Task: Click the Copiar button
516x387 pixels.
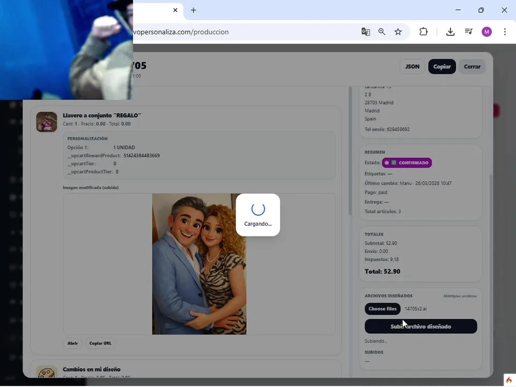Action: 442,67
